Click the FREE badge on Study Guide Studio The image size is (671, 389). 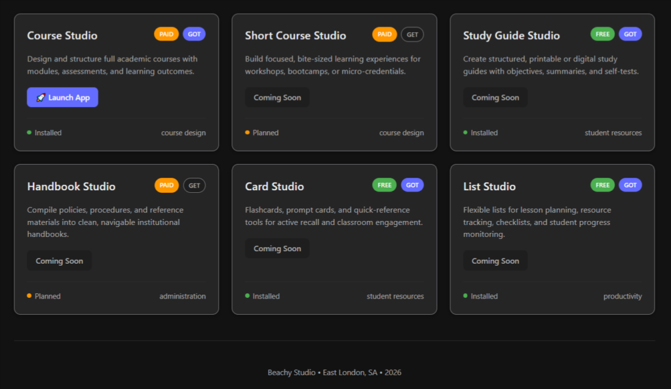(602, 34)
